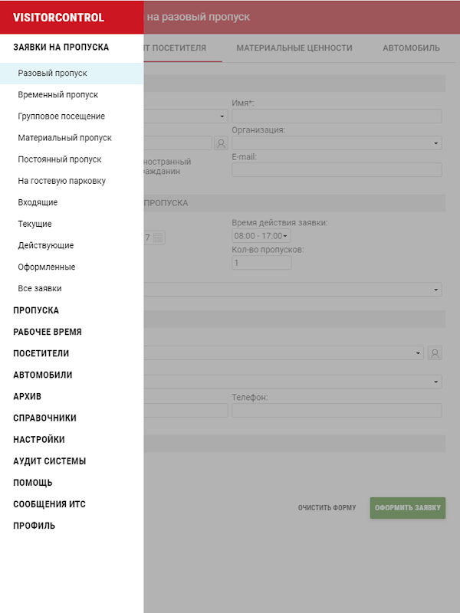
Task: Expand the 08:00 - 17:00 time dropdown
Action: coord(261,236)
